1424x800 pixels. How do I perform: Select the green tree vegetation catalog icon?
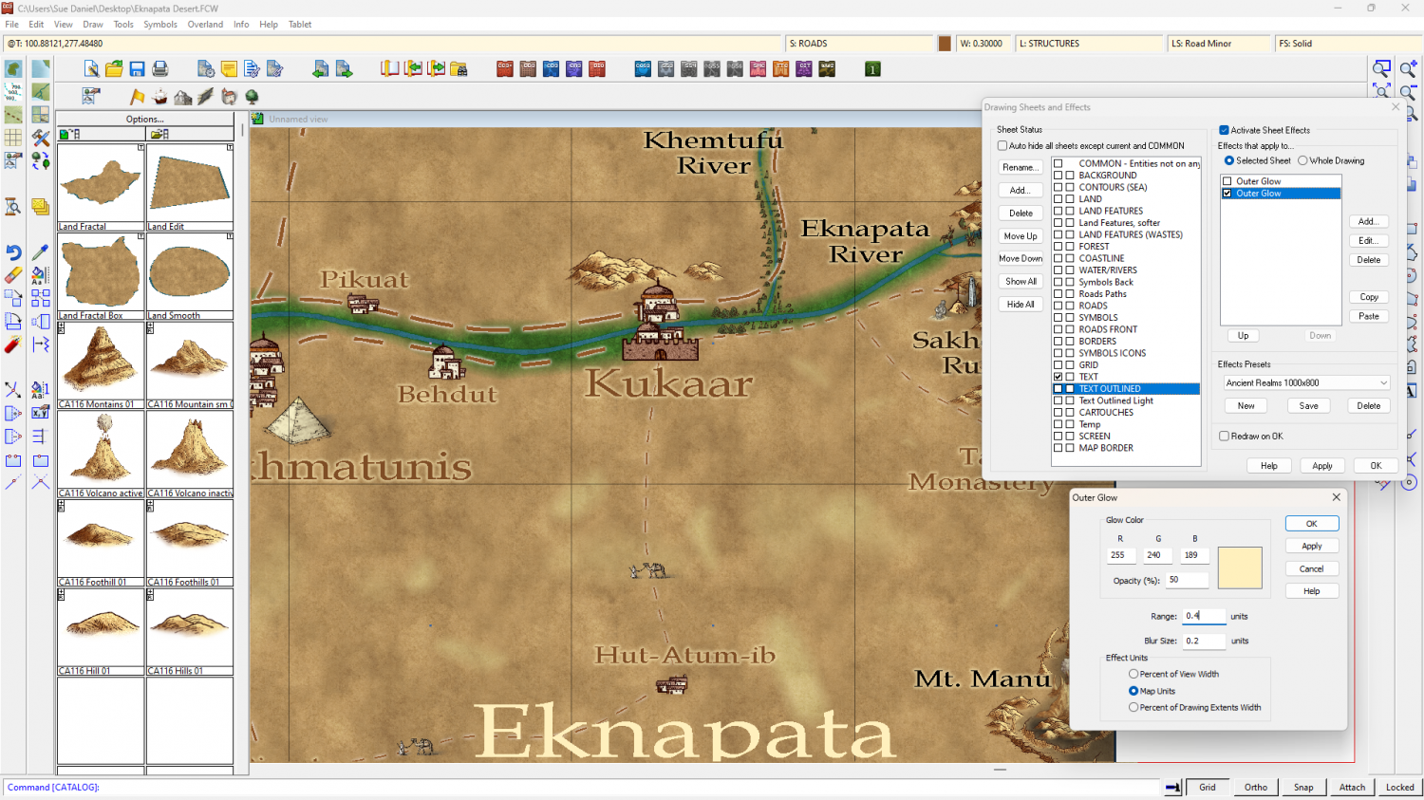click(x=252, y=96)
